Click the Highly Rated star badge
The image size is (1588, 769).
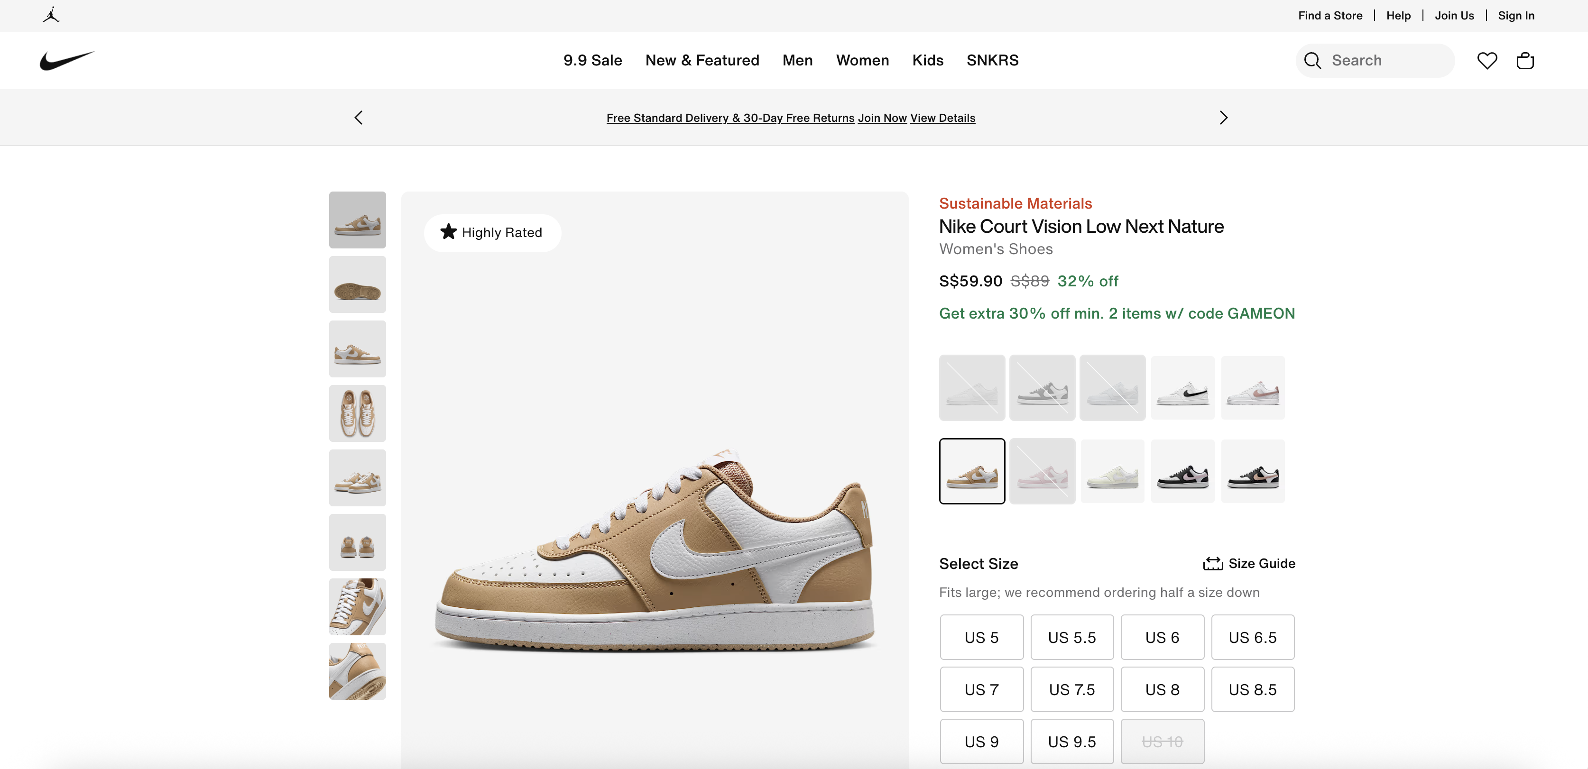click(x=492, y=232)
